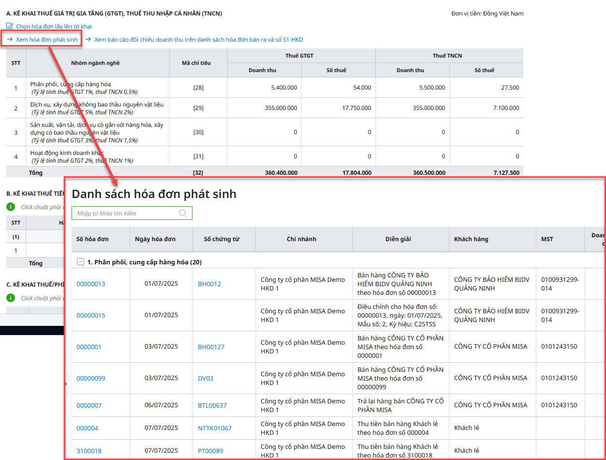Open voucher BH00127

point(211,347)
